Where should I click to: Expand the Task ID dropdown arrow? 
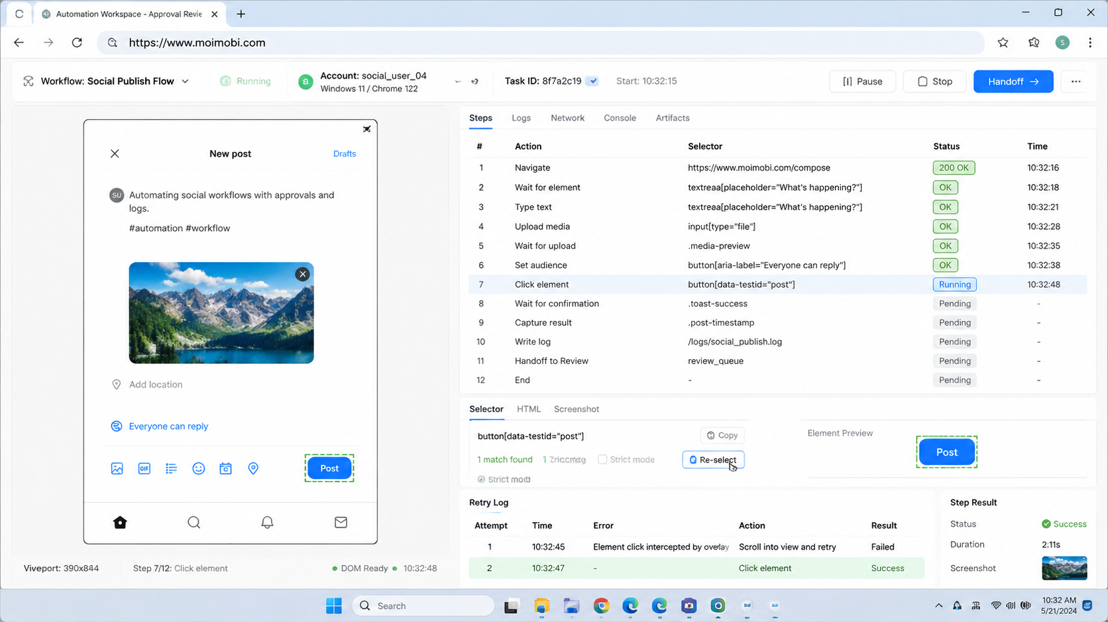pos(592,81)
